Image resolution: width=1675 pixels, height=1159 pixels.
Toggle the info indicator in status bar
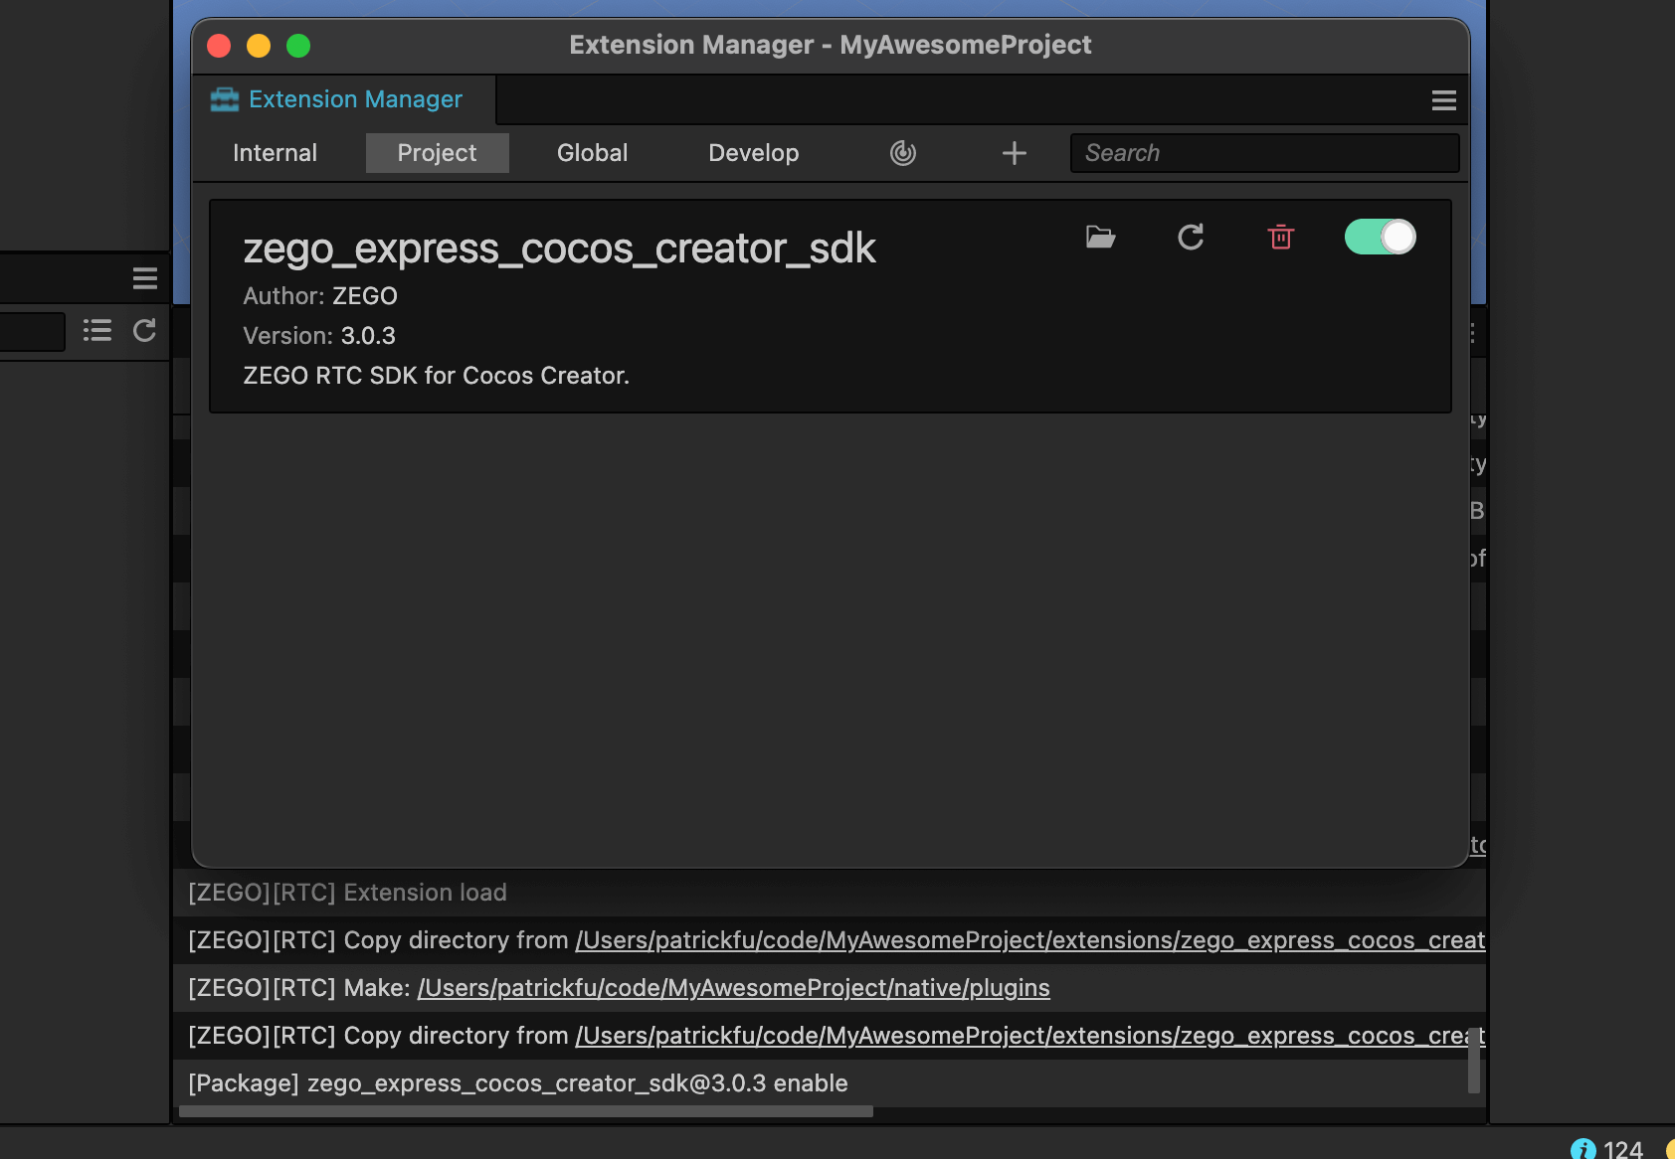click(1583, 1146)
